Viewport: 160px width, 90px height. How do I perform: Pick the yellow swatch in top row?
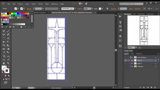12,13
